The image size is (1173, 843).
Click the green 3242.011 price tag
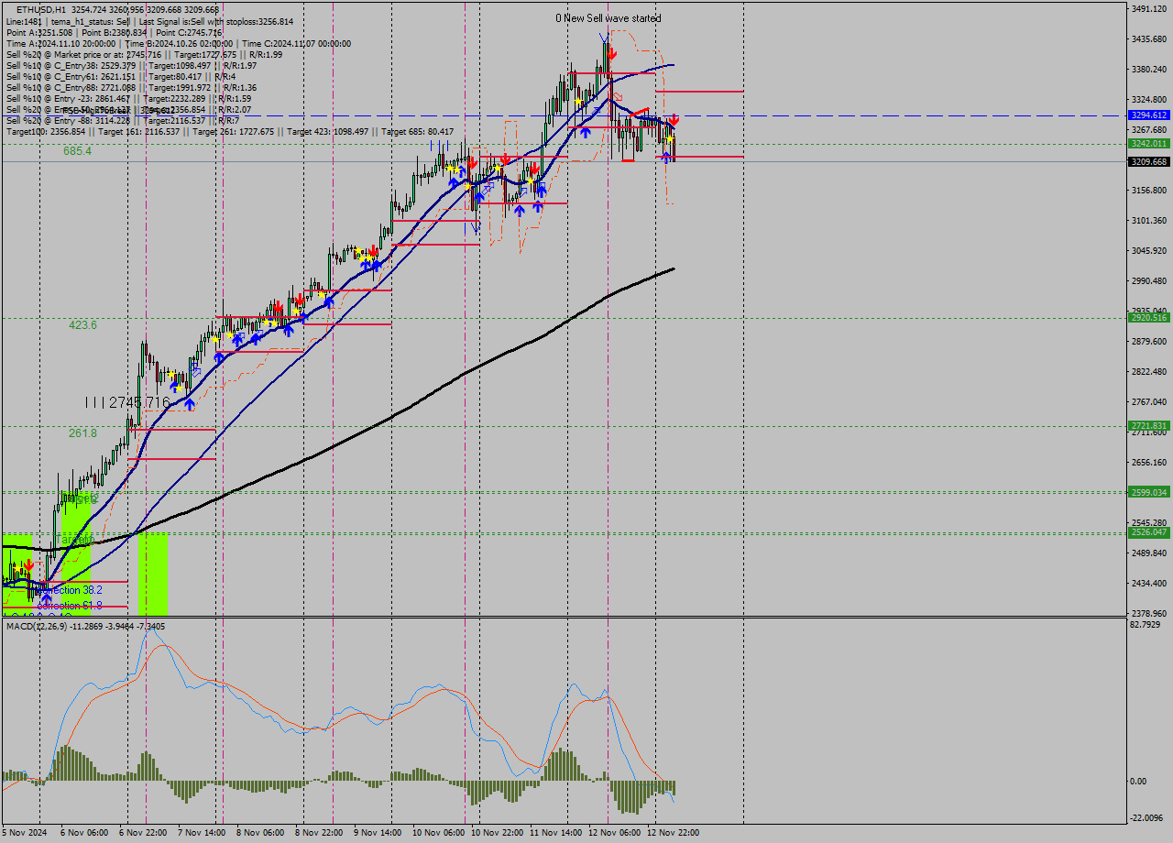coord(1149,144)
